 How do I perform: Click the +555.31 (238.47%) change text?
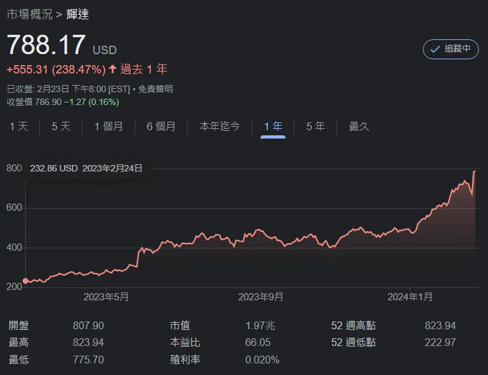[56, 70]
